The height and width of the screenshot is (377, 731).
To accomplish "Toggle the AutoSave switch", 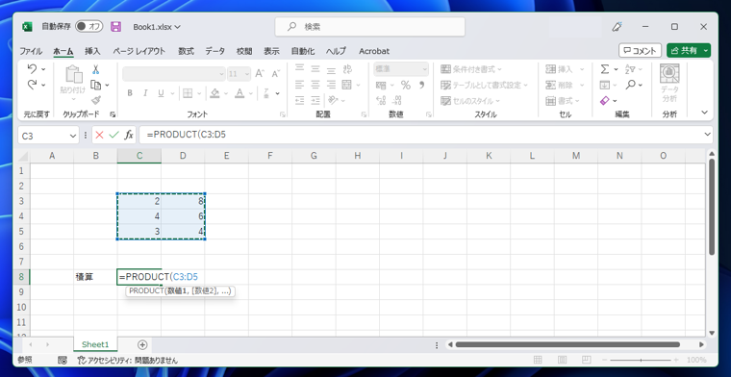I will point(89,27).
